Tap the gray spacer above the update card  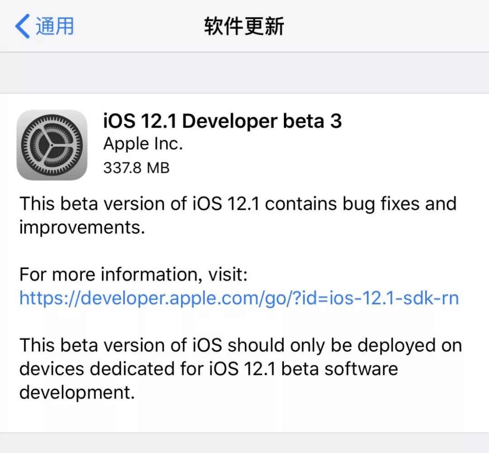point(244,73)
